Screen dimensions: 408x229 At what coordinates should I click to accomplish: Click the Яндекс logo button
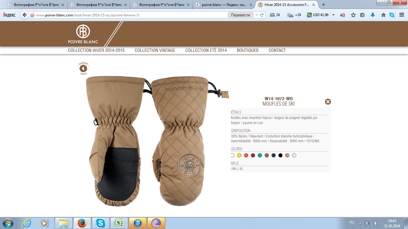point(9,15)
